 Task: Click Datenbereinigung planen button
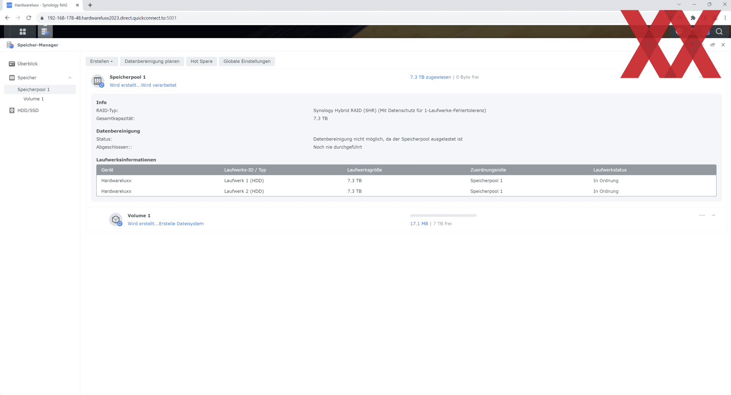pyautogui.click(x=152, y=61)
